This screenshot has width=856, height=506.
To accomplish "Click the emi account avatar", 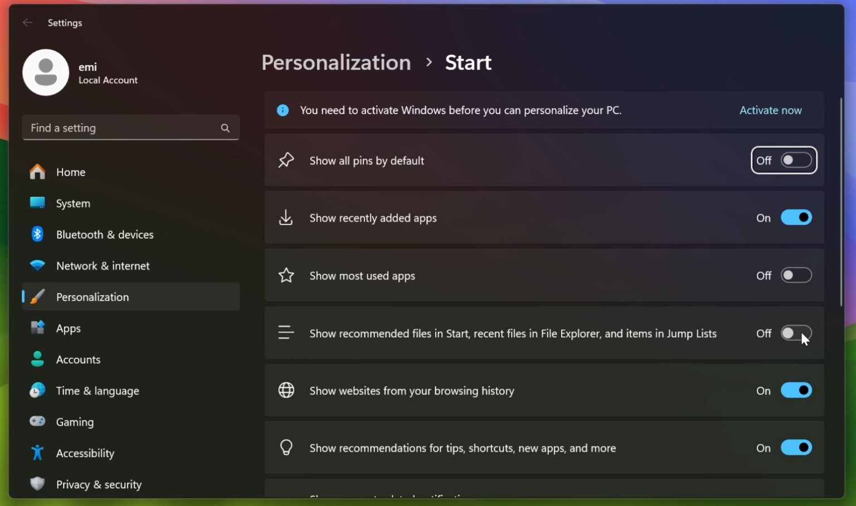I will pyautogui.click(x=46, y=72).
